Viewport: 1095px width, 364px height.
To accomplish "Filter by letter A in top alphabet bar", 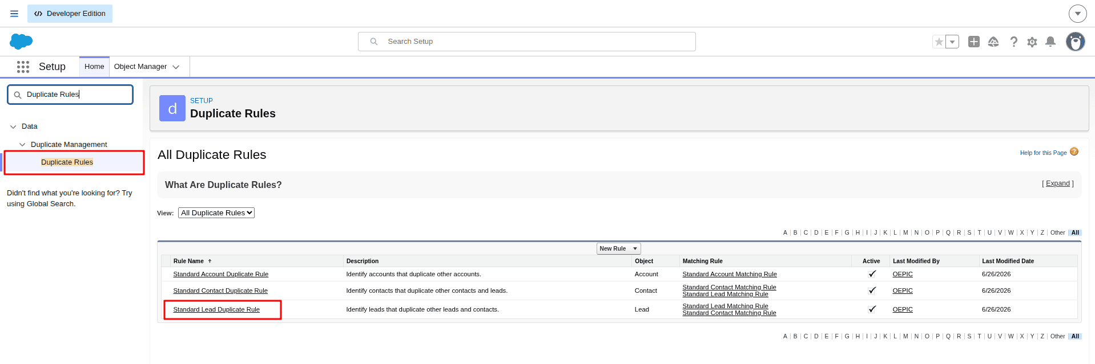I will pyautogui.click(x=785, y=233).
